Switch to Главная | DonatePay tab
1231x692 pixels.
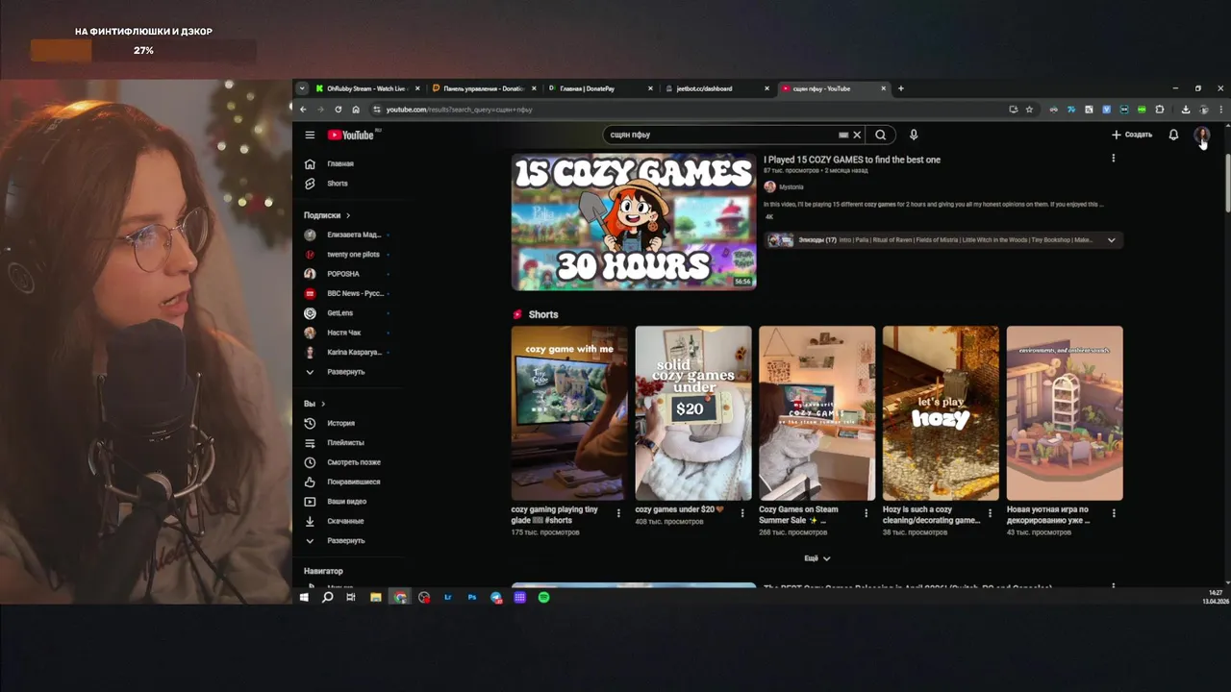point(601,88)
